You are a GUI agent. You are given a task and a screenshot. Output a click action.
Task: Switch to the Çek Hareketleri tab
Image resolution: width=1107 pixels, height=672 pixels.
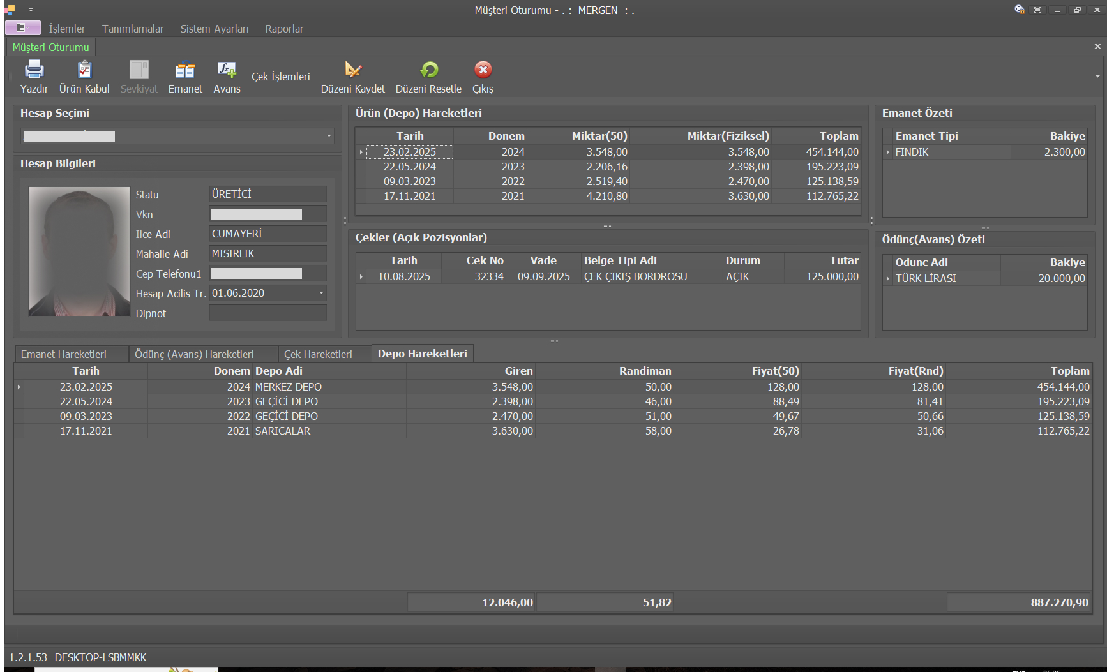click(318, 354)
